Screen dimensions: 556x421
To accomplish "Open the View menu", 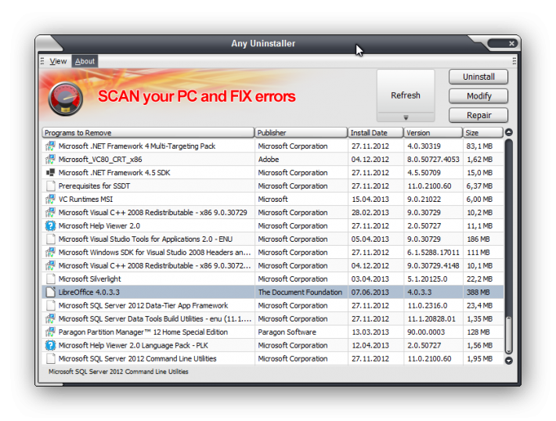I will (x=58, y=61).
